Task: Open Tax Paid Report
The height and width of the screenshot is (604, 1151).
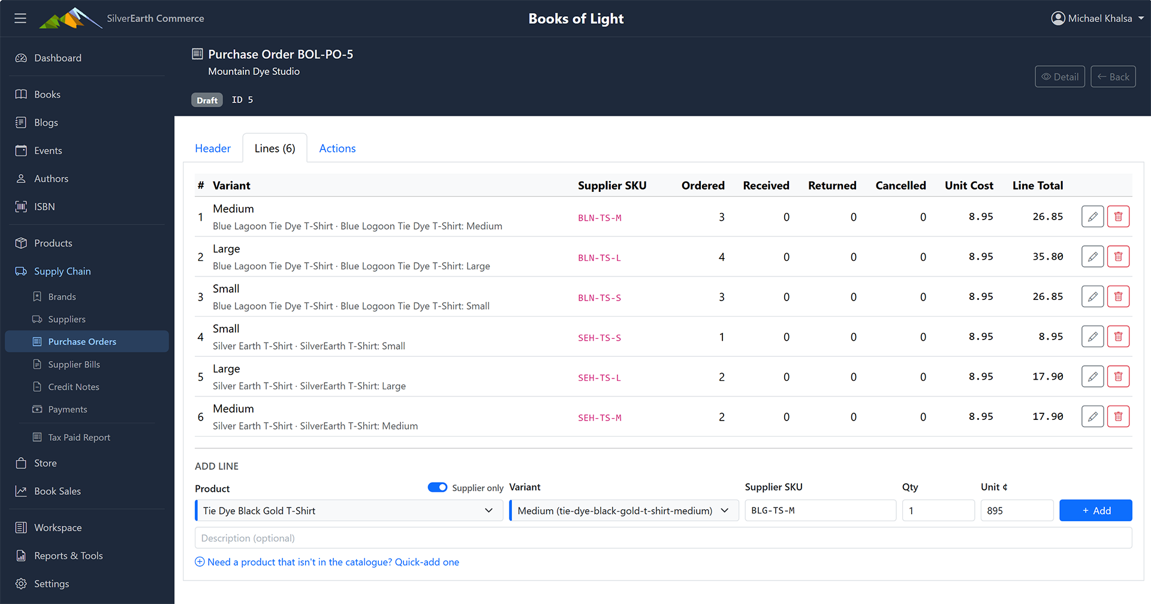Action: (79, 438)
